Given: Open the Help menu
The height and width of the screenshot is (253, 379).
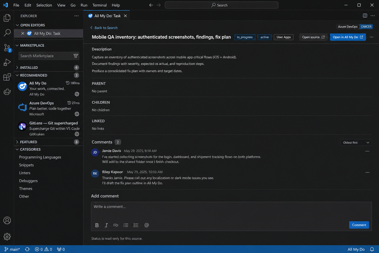Looking at the screenshot, I should click(116, 5).
